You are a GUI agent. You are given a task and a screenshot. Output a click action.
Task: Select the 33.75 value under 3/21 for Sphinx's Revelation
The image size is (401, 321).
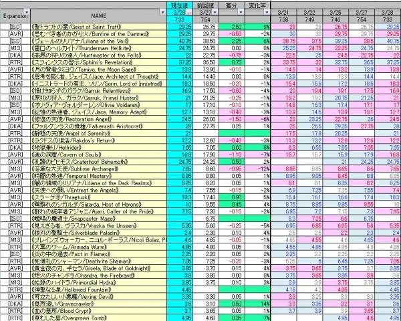pyautogui.click(x=283, y=62)
